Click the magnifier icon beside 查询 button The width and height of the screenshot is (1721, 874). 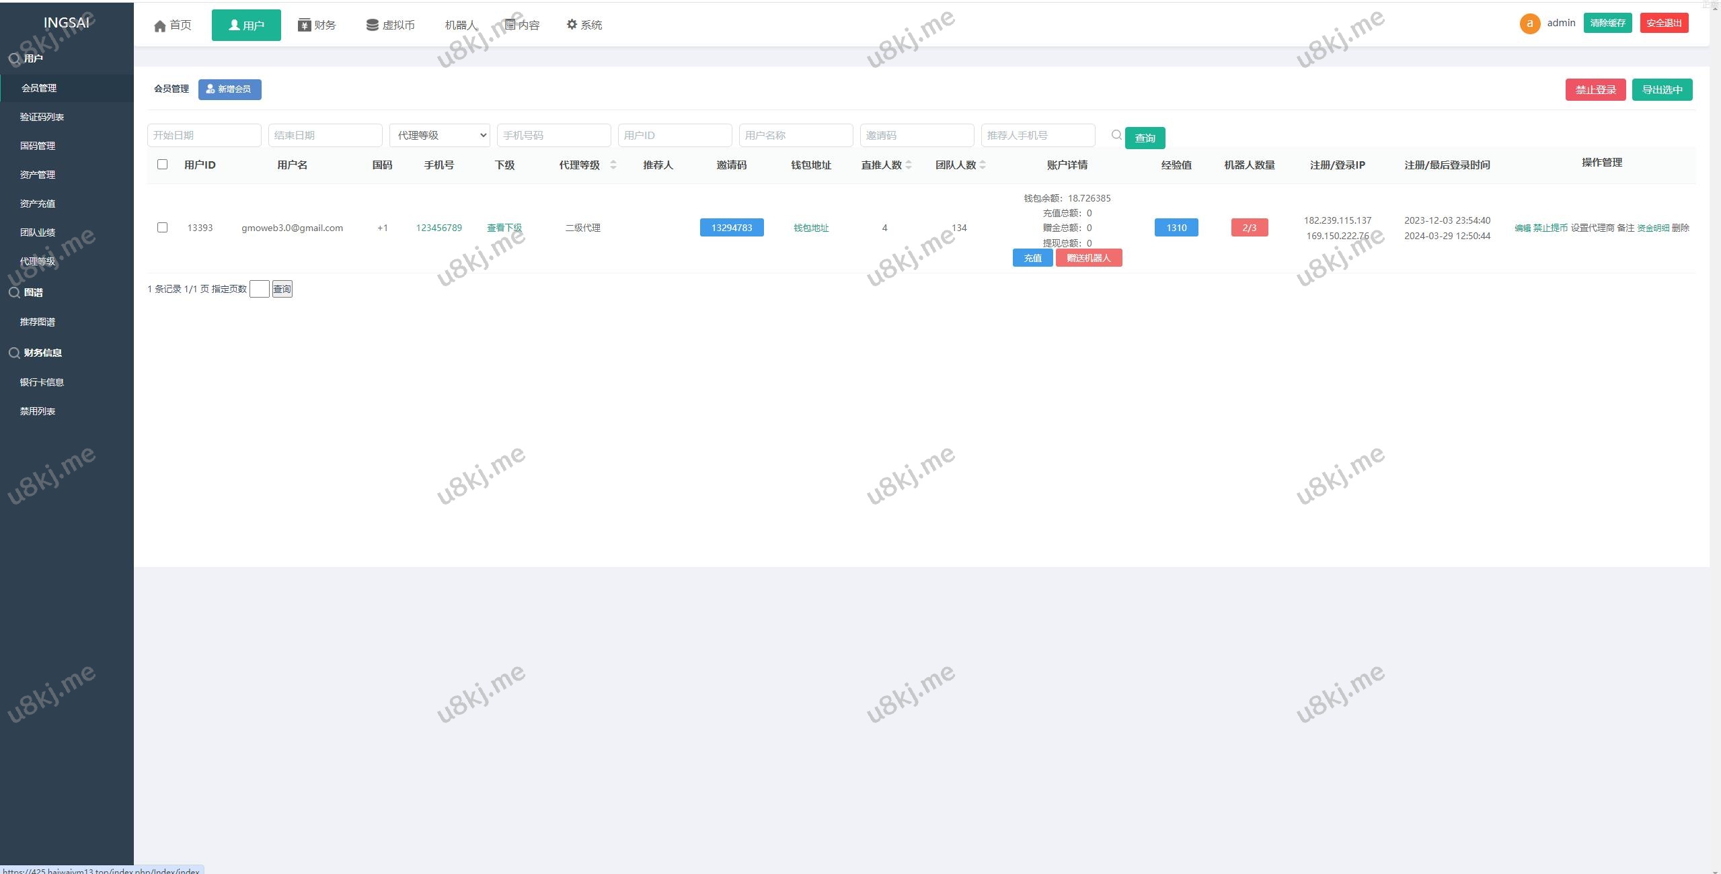(1116, 135)
